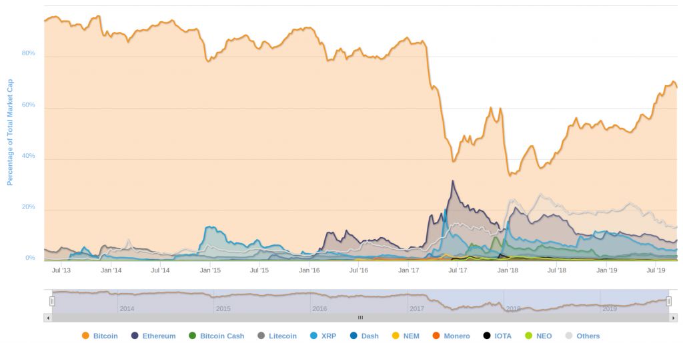Click the Ethereum legend label
Screen dimensions: 683x343
pyautogui.click(x=159, y=336)
